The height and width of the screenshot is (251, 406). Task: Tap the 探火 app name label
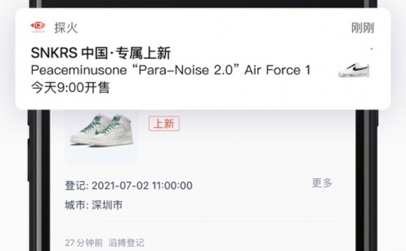tap(66, 28)
